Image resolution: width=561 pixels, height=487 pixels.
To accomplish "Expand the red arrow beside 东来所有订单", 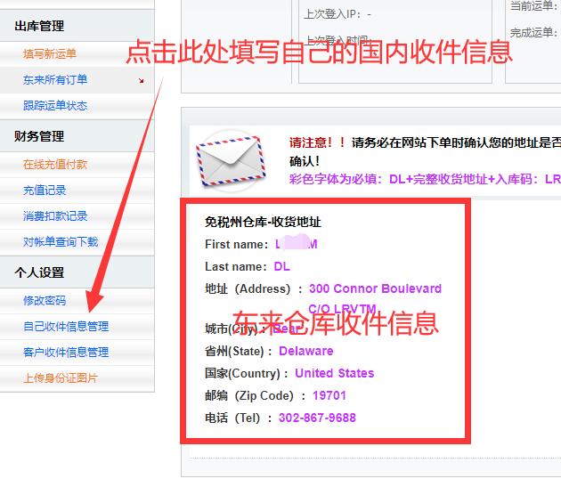I will click(141, 81).
